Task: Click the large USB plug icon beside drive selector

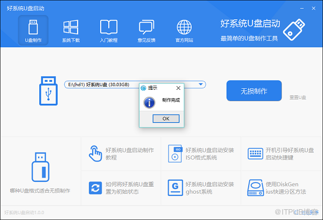Action: point(48,91)
